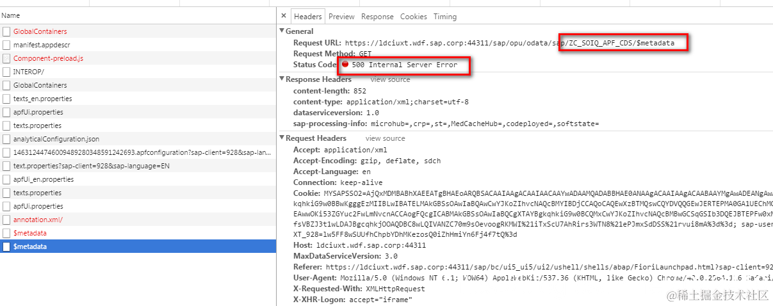Click the dataserviceversion 1.0 entry

(336, 113)
